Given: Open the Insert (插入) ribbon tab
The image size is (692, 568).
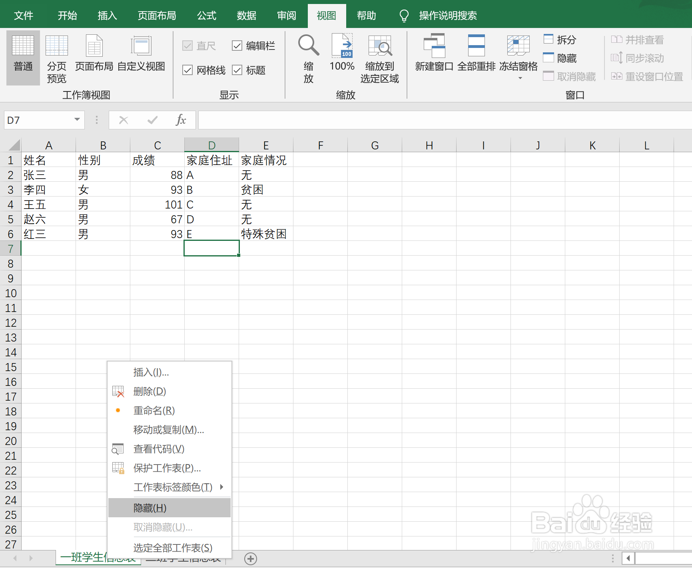Looking at the screenshot, I should point(107,16).
